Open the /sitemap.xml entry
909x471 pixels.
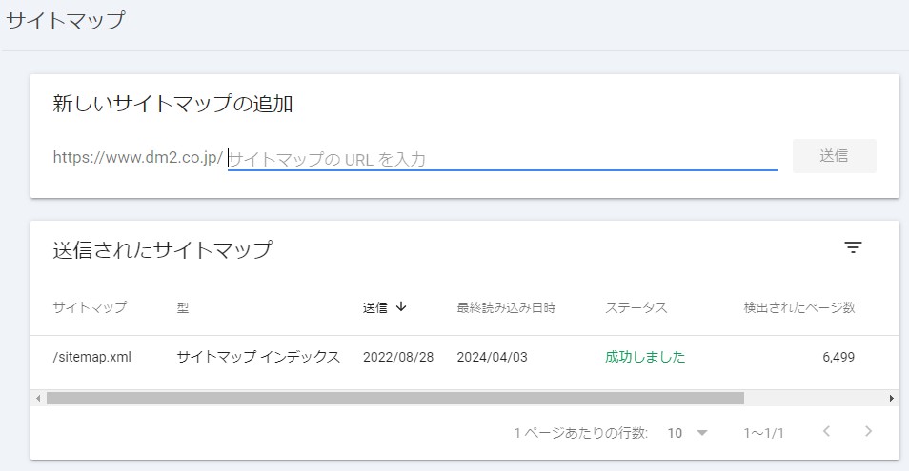click(92, 357)
